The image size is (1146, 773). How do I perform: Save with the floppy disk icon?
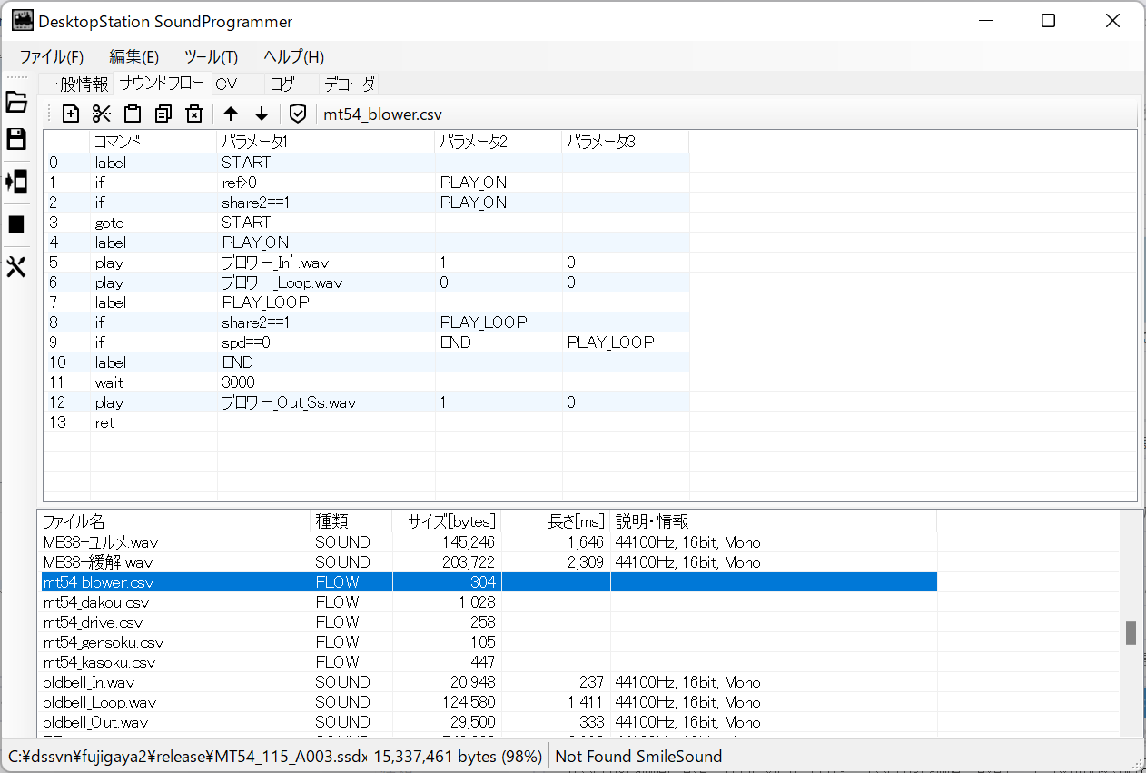(x=16, y=139)
